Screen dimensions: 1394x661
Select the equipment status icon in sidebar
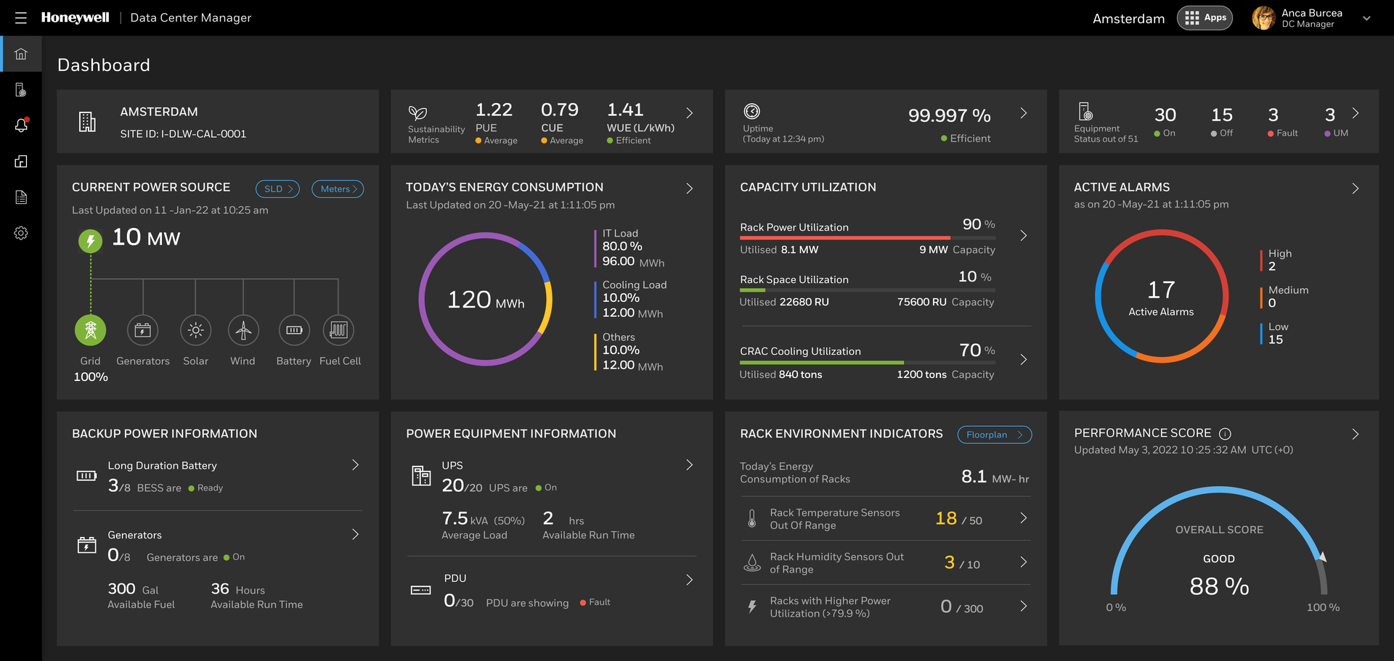pos(20,89)
